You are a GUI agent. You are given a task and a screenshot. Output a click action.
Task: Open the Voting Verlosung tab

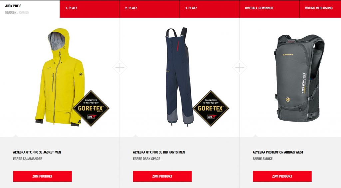pos(320,9)
